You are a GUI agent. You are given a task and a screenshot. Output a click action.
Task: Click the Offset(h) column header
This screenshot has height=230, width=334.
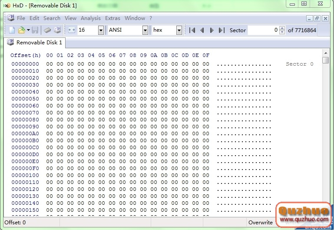pos(26,55)
